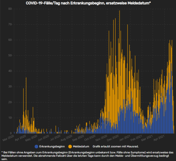Image resolution: width=176 pixels, height=161 pixels.
Task: Click the 20 y-axis label
Action: 10,102
